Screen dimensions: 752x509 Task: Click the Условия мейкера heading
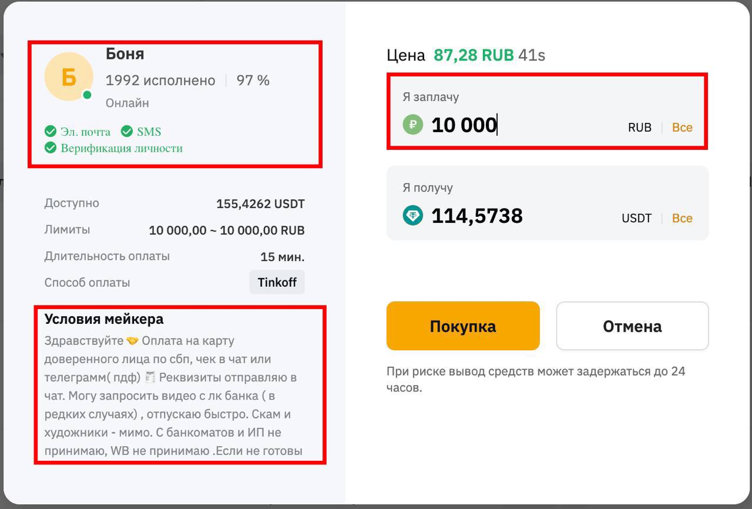coord(104,319)
